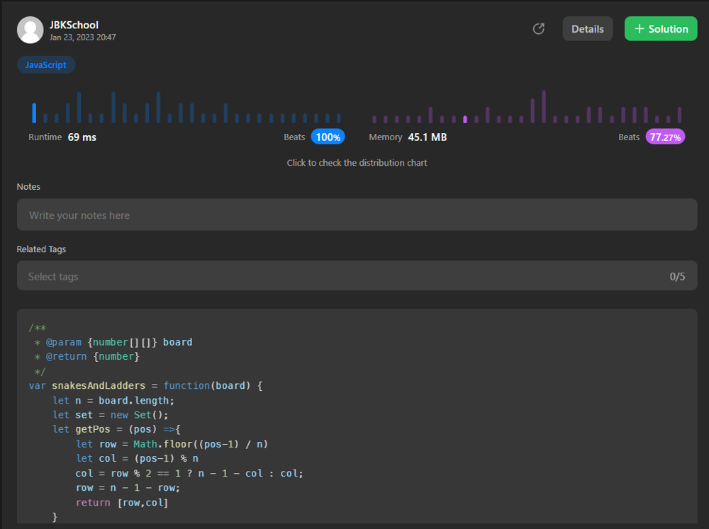Focus the 'Write your notes here' field

357,215
